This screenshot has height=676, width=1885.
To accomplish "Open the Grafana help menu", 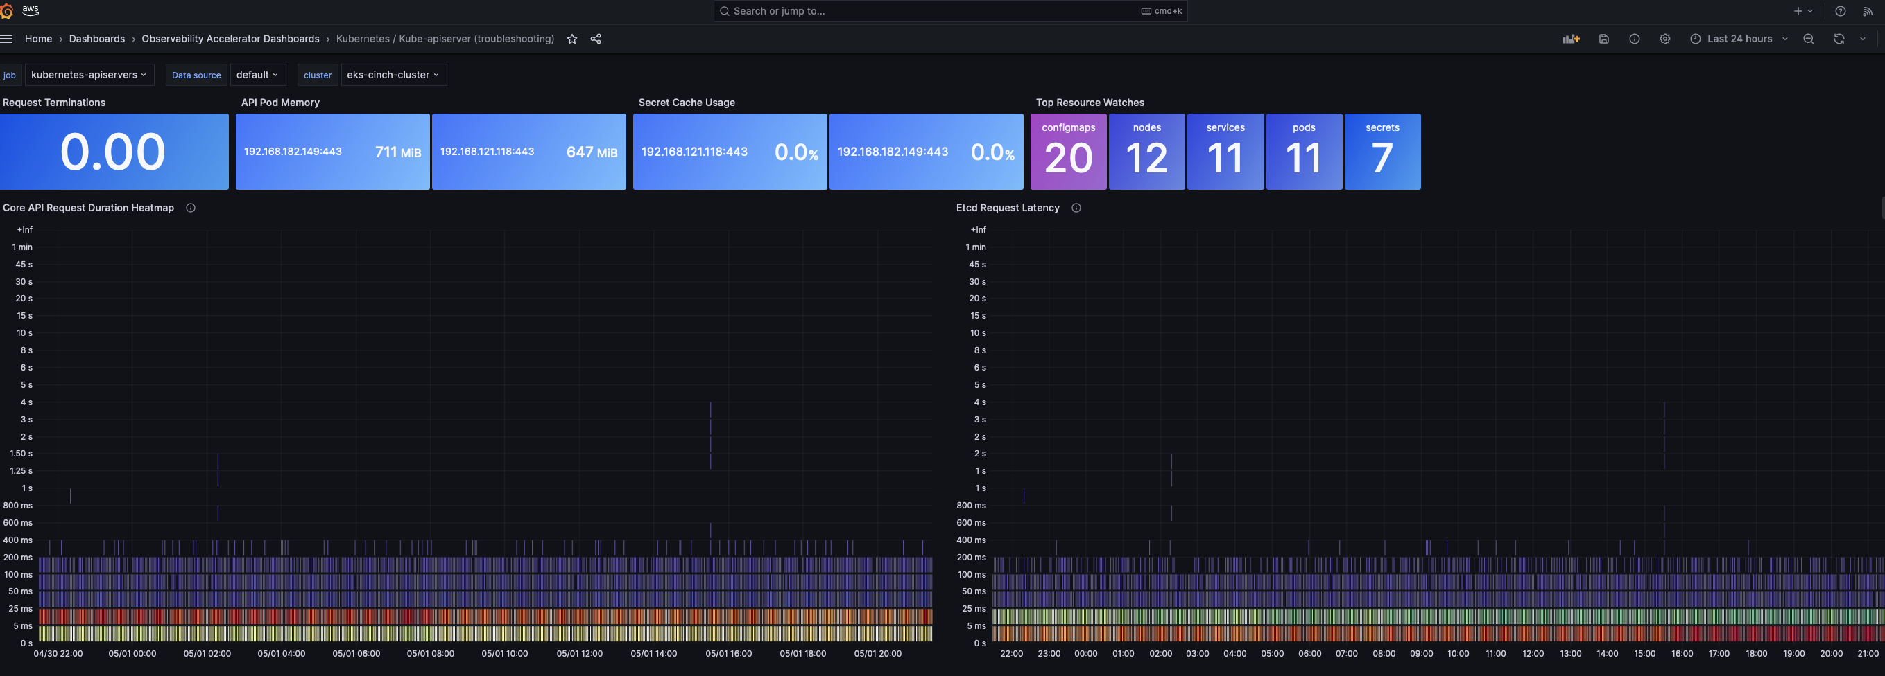I will (x=1841, y=11).
